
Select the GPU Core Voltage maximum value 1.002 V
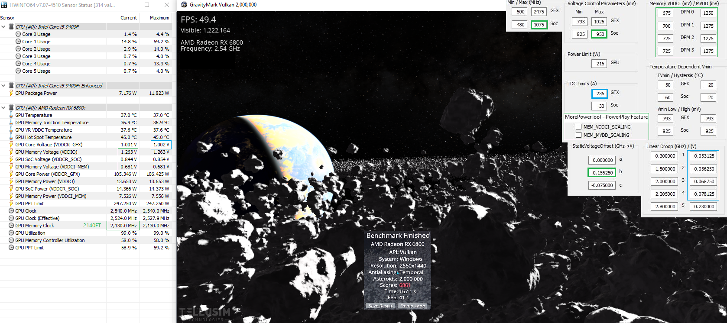coord(161,145)
